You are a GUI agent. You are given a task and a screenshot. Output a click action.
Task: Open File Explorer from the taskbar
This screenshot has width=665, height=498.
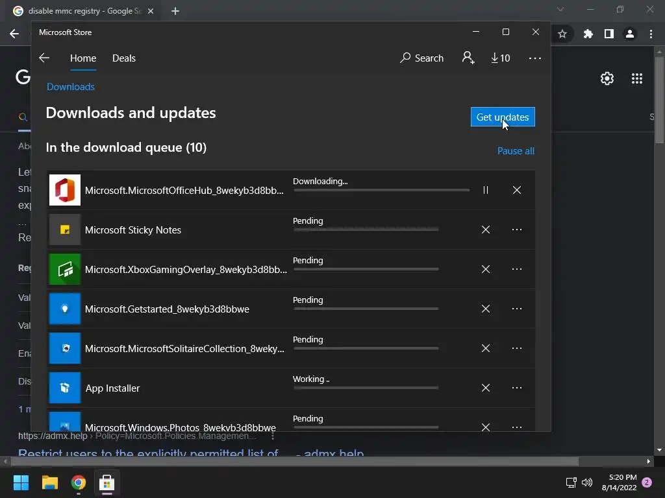pyautogui.click(x=49, y=482)
